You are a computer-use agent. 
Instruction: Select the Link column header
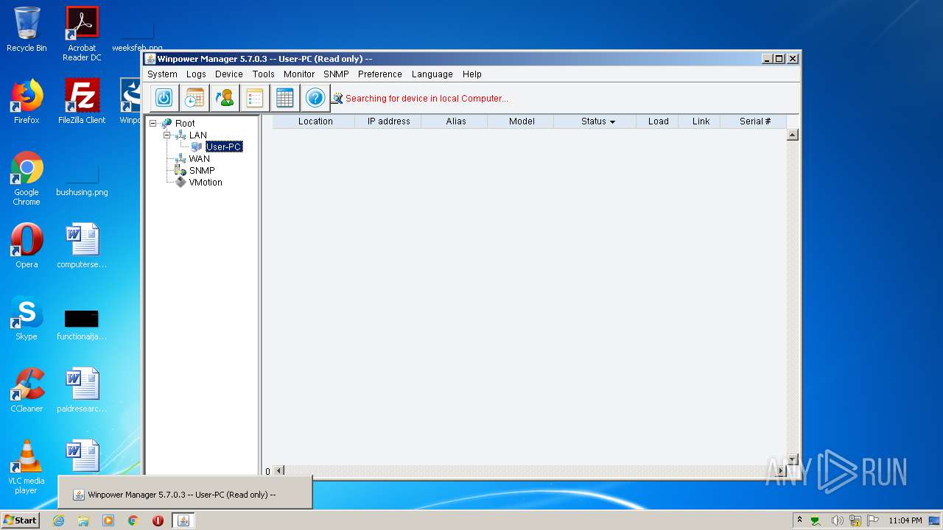[x=701, y=121]
